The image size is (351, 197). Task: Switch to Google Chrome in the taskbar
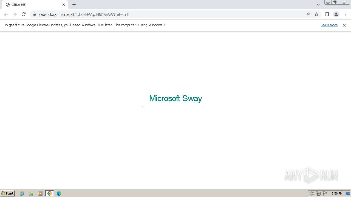(x=50, y=193)
